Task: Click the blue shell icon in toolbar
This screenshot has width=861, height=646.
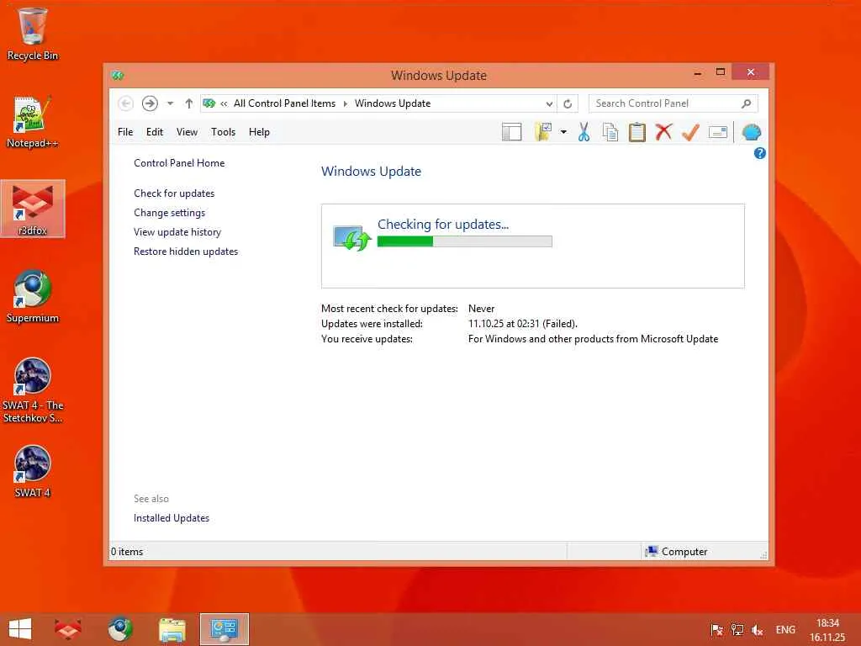Action: point(751,132)
